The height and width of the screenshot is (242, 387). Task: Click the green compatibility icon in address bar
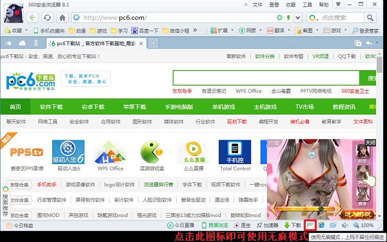[279, 18]
